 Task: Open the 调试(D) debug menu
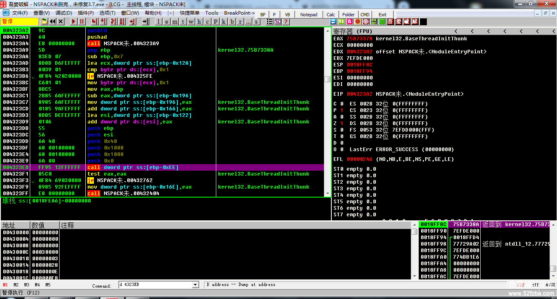coord(63,13)
